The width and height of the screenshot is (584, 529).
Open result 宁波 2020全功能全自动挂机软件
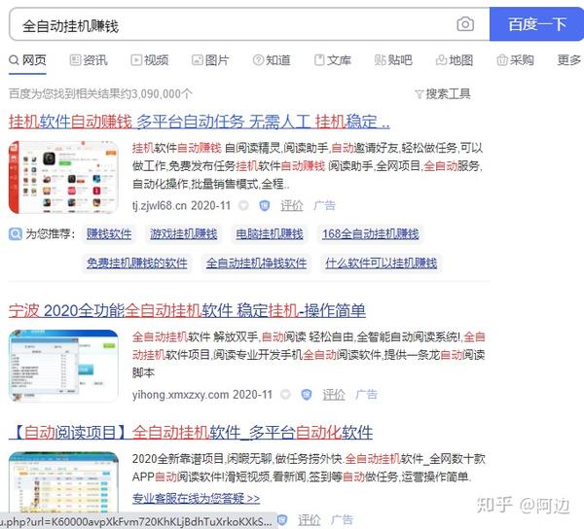187,310
